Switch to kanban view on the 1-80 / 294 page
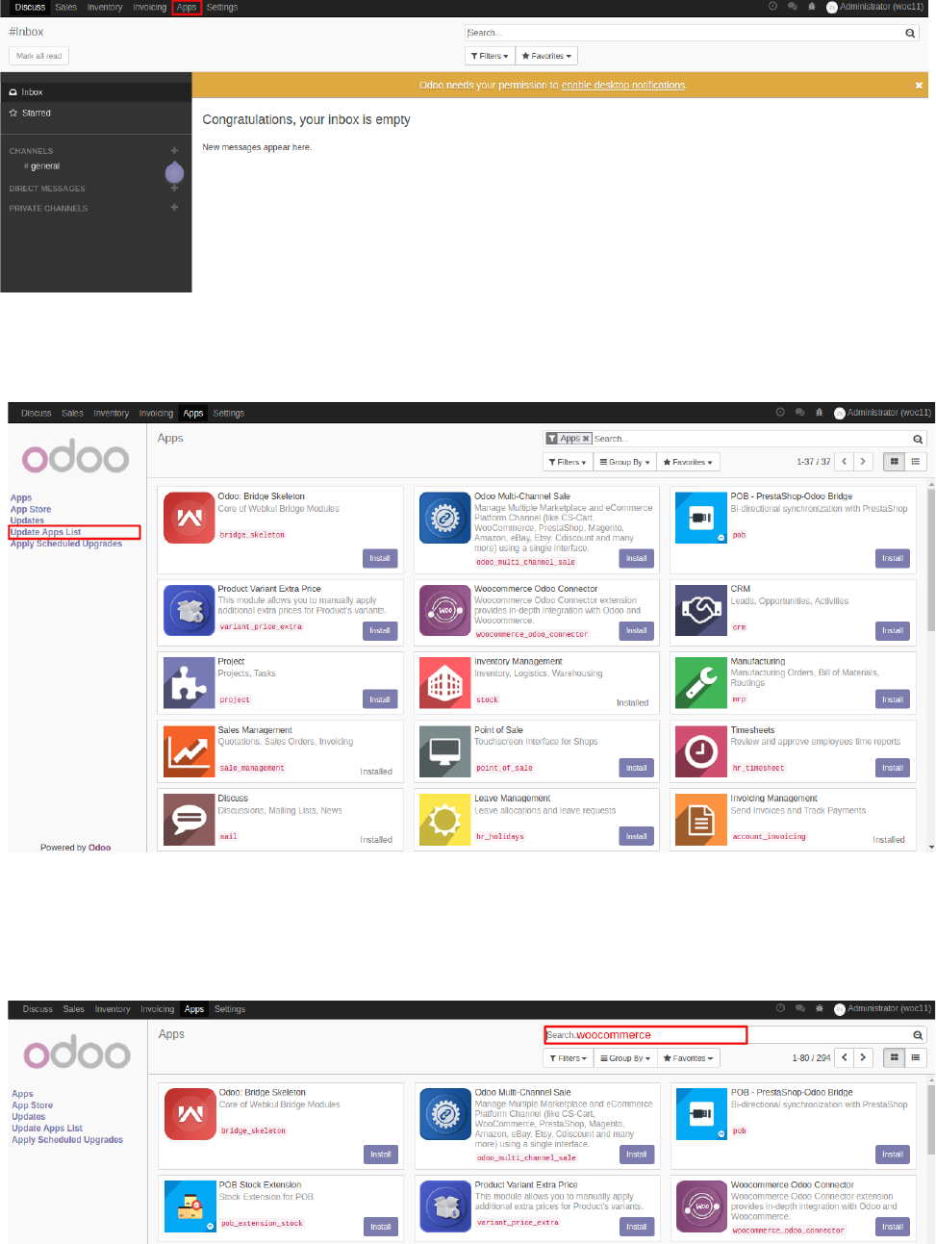936x1244 pixels. [894, 1057]
